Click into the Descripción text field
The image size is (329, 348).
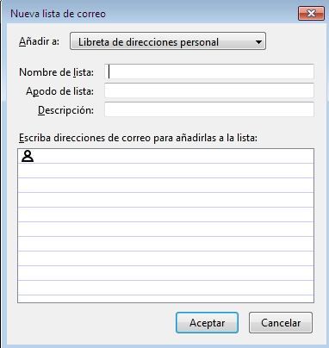(209, 109)
